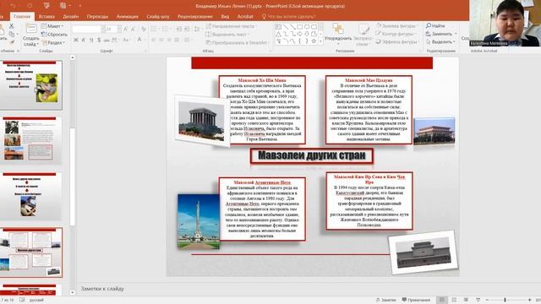This screenshot has height=304, width=541.
Task: Open the Макет layout dropdown
Action: click(x=52, y=26)
